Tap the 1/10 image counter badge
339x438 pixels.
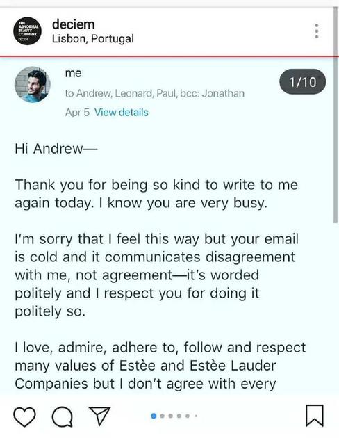[302, 81]
